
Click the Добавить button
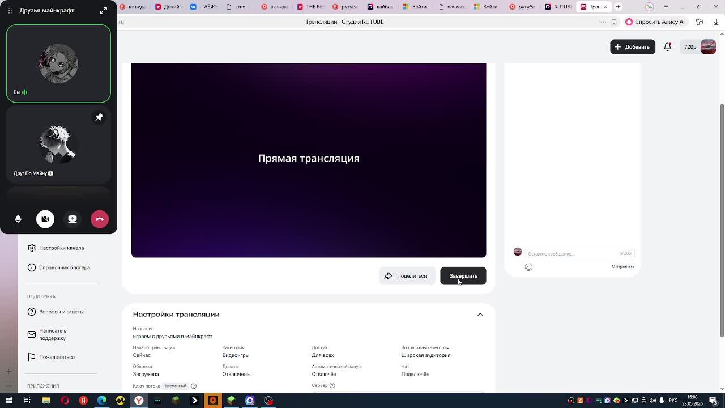633,47
